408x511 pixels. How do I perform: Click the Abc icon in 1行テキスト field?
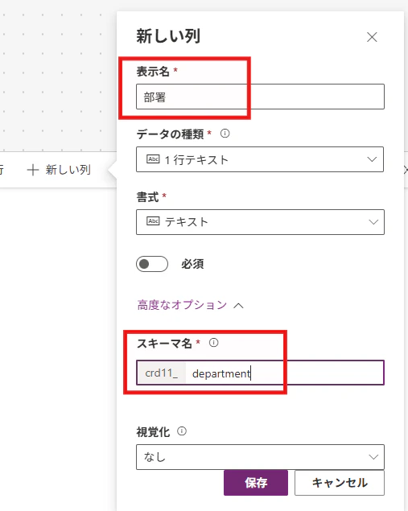(x=153, y=159)
